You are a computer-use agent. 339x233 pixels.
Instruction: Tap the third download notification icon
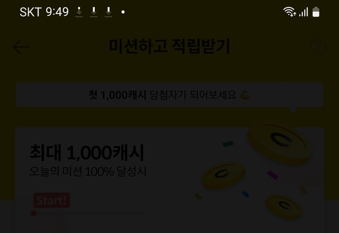pyautogui.click(x=108, y=12)
